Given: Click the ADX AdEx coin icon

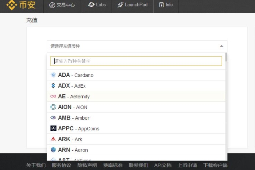Looking at the screenshot, I should pyautogui.click(x=53, y=85).
